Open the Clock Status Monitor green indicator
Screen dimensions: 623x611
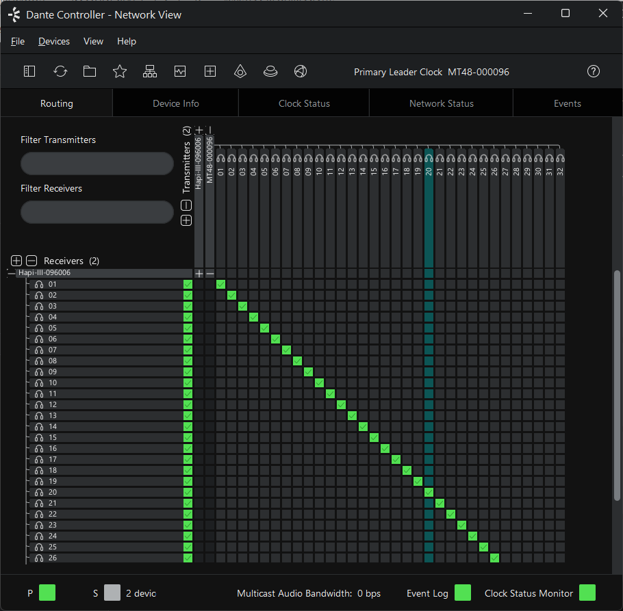[587, 593]
